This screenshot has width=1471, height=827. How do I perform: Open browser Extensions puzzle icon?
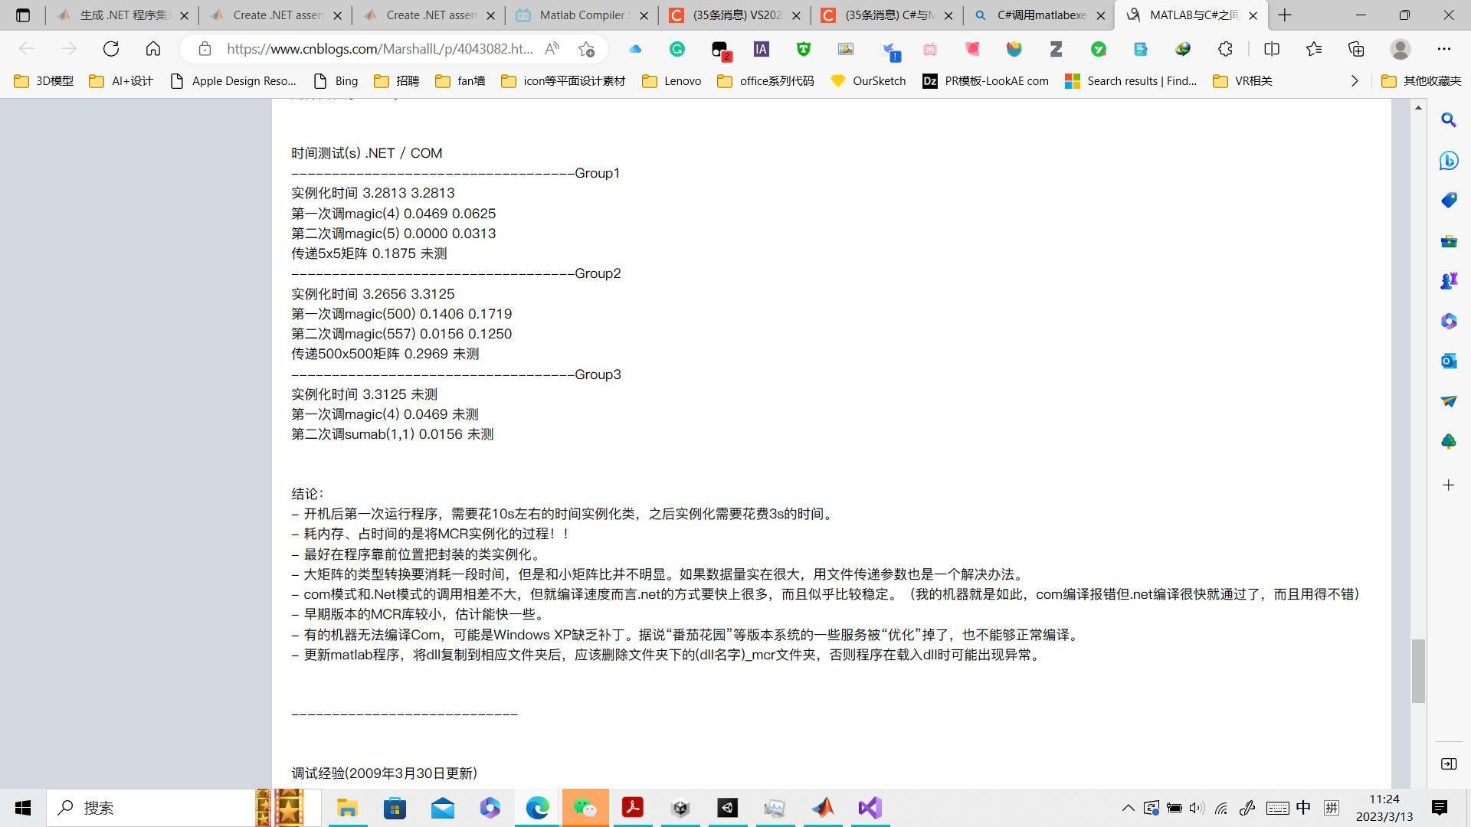[x=1225, y=49]
